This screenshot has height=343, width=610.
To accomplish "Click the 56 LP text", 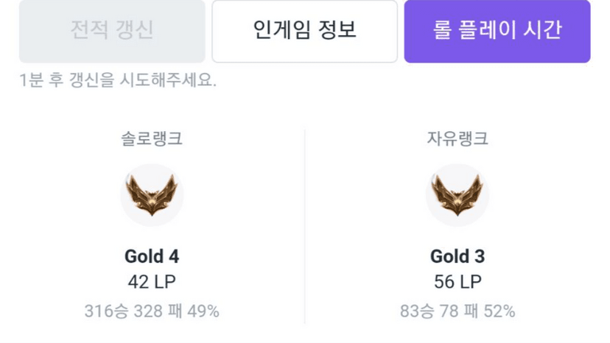I will (458, 282).
